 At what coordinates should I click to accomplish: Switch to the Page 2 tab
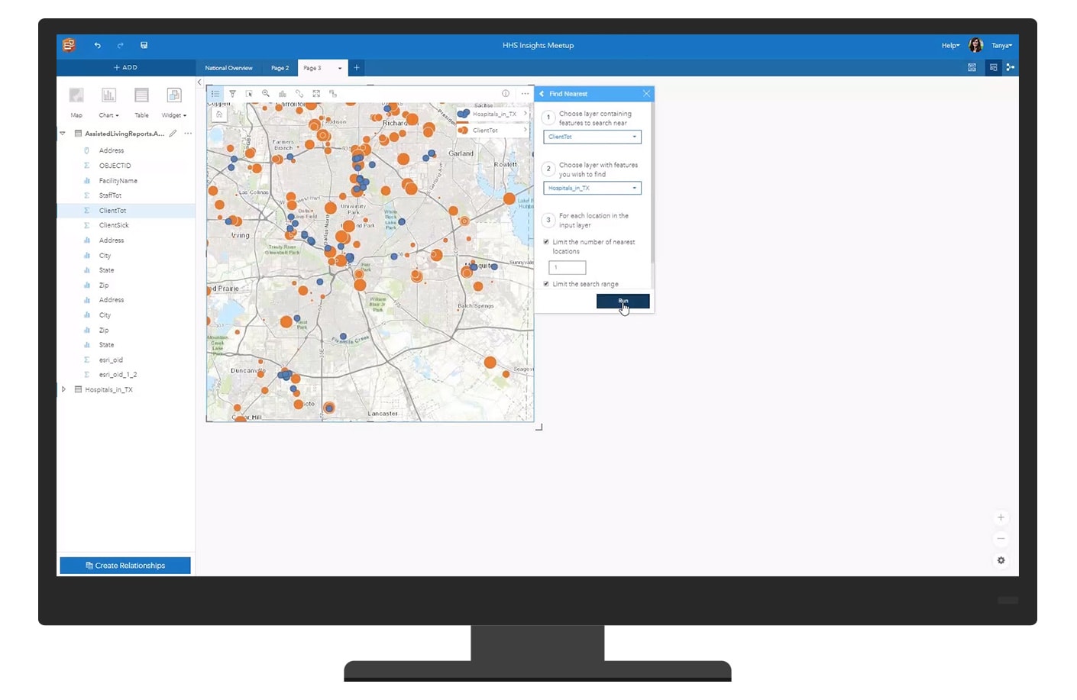[x=280, y=68]
